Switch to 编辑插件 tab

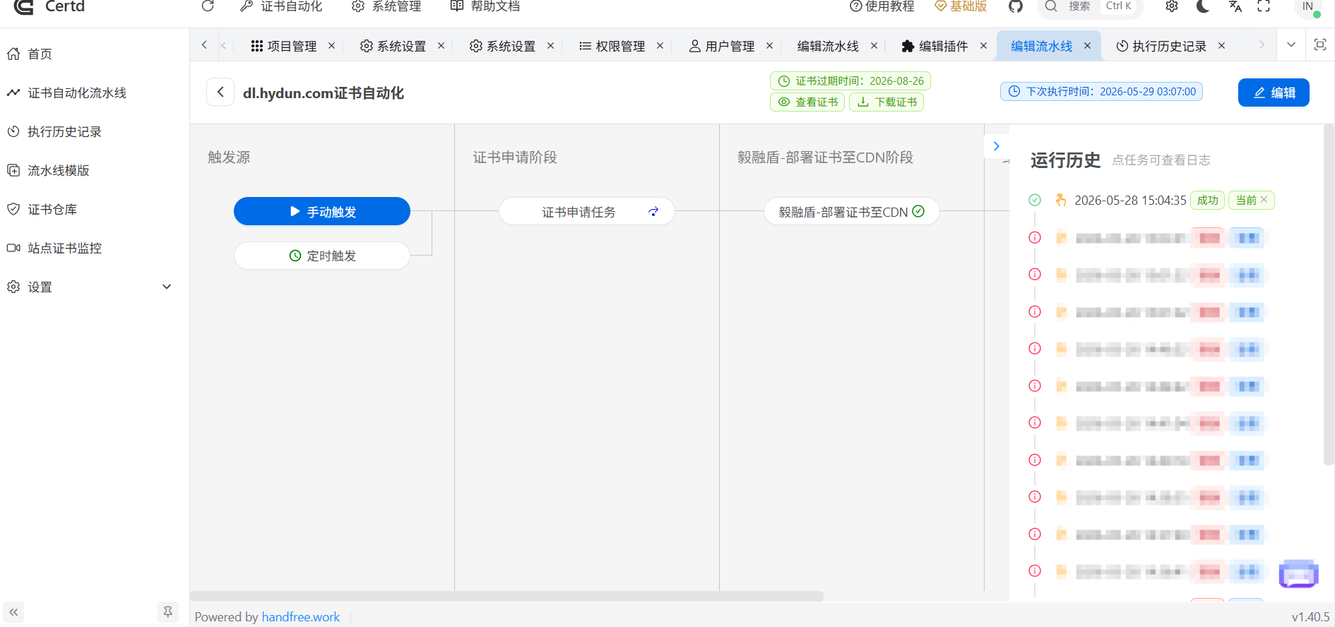pos(935,46)
